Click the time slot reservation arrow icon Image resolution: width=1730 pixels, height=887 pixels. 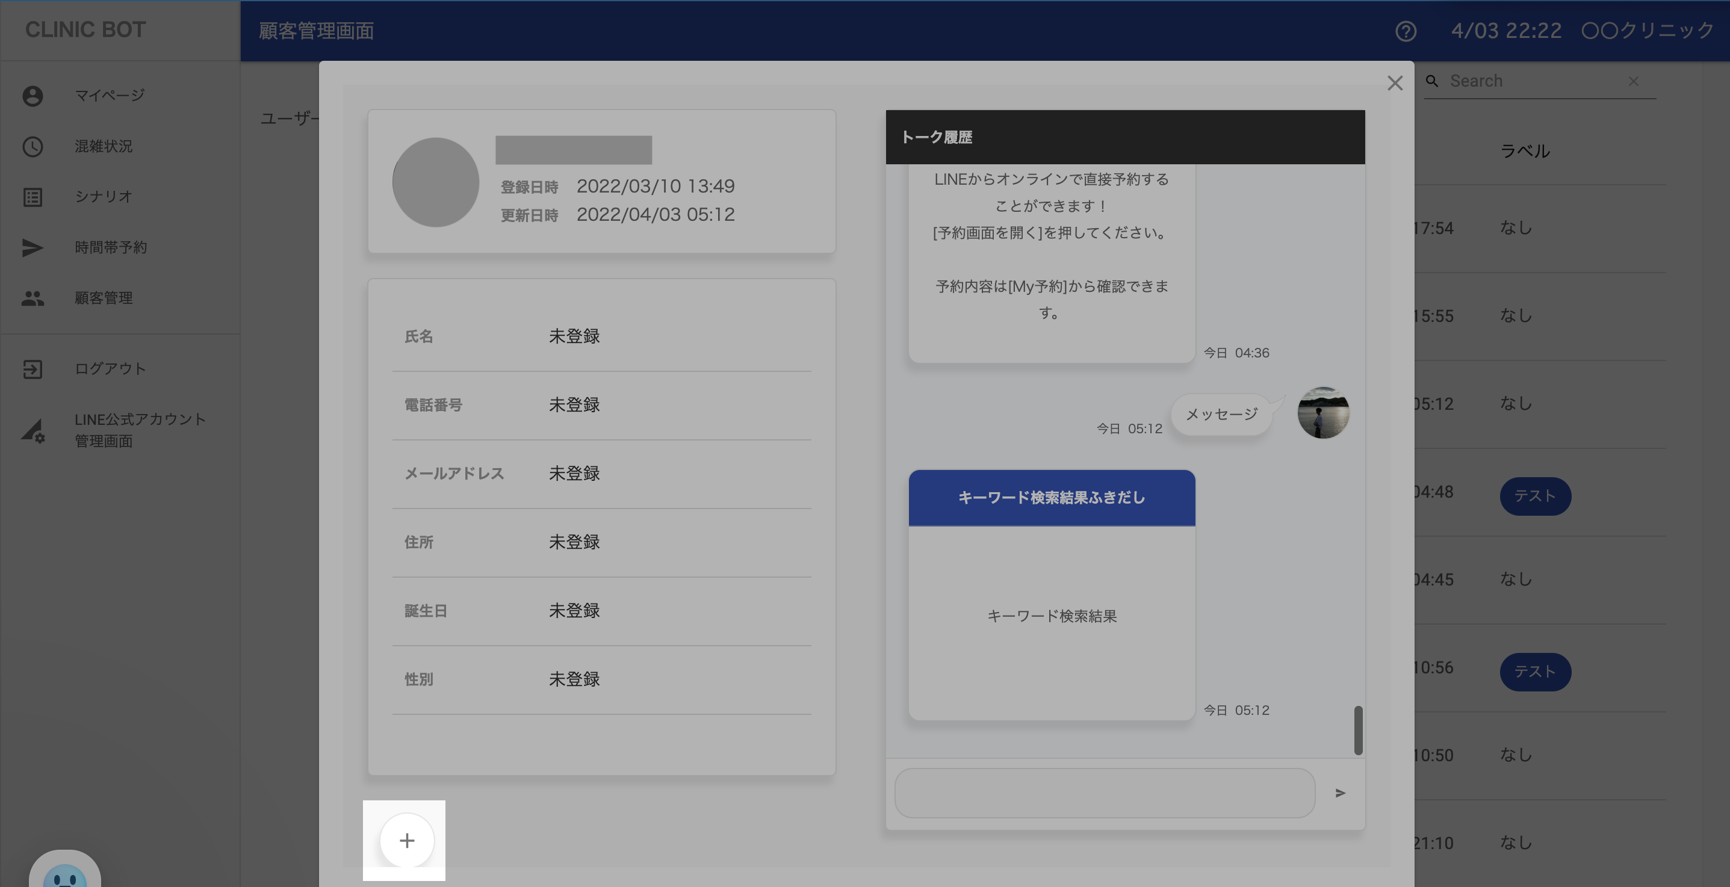click(33, 247)
